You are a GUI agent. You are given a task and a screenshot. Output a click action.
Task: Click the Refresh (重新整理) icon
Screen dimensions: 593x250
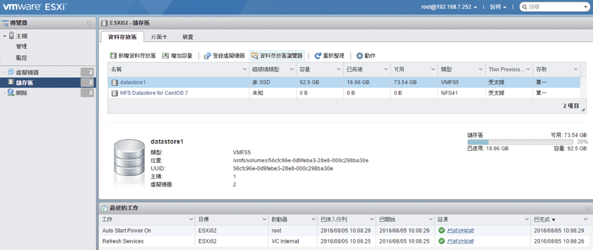(x=318, y=56)
